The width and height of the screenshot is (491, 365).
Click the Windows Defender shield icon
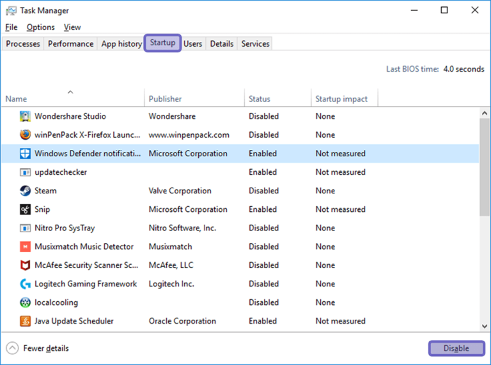click(x=25, y=153)
